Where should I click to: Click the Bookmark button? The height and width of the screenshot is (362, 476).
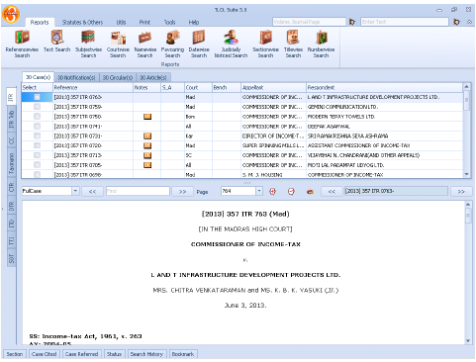[x=183, y=354]
